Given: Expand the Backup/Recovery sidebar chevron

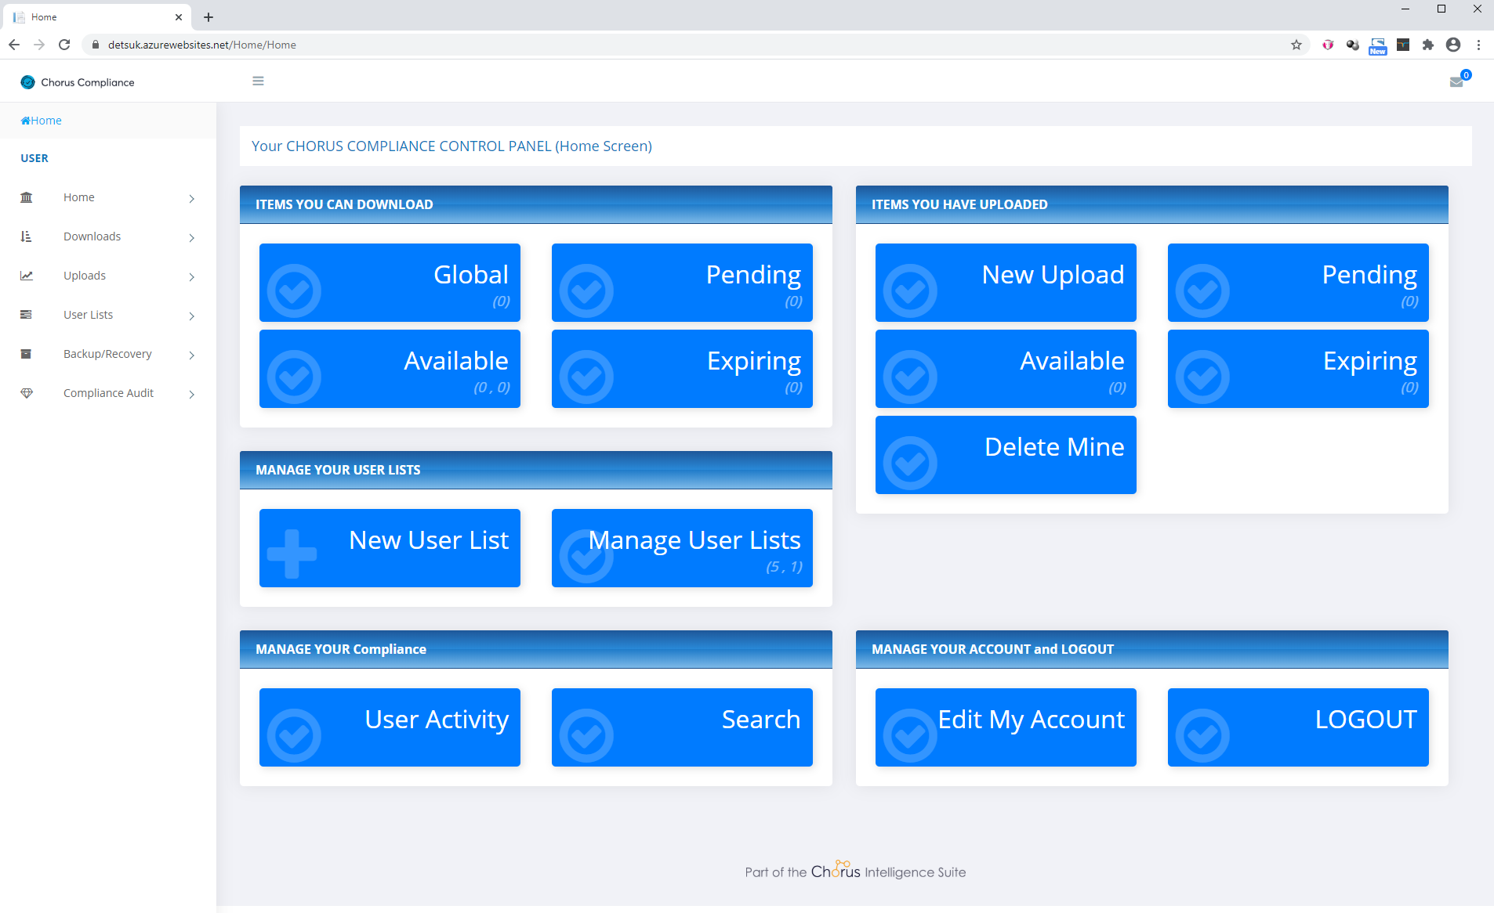Looking at the screenshot, I should pyautogui.click(x=192, y=355).
